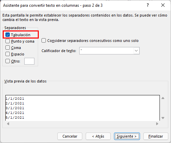Click Finalizar to finish the wizard
The height and width of the screenshot is (143, 171).
(156, 136)
